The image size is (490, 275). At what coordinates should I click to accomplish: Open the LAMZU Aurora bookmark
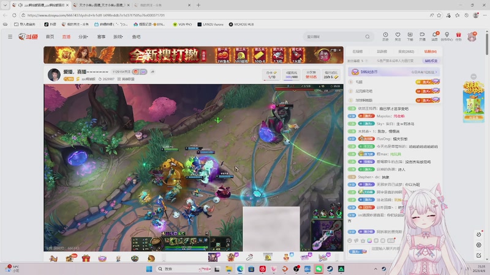click(210, 24)
